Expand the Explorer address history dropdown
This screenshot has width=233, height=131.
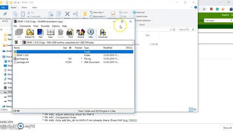(x=171, y=30)
